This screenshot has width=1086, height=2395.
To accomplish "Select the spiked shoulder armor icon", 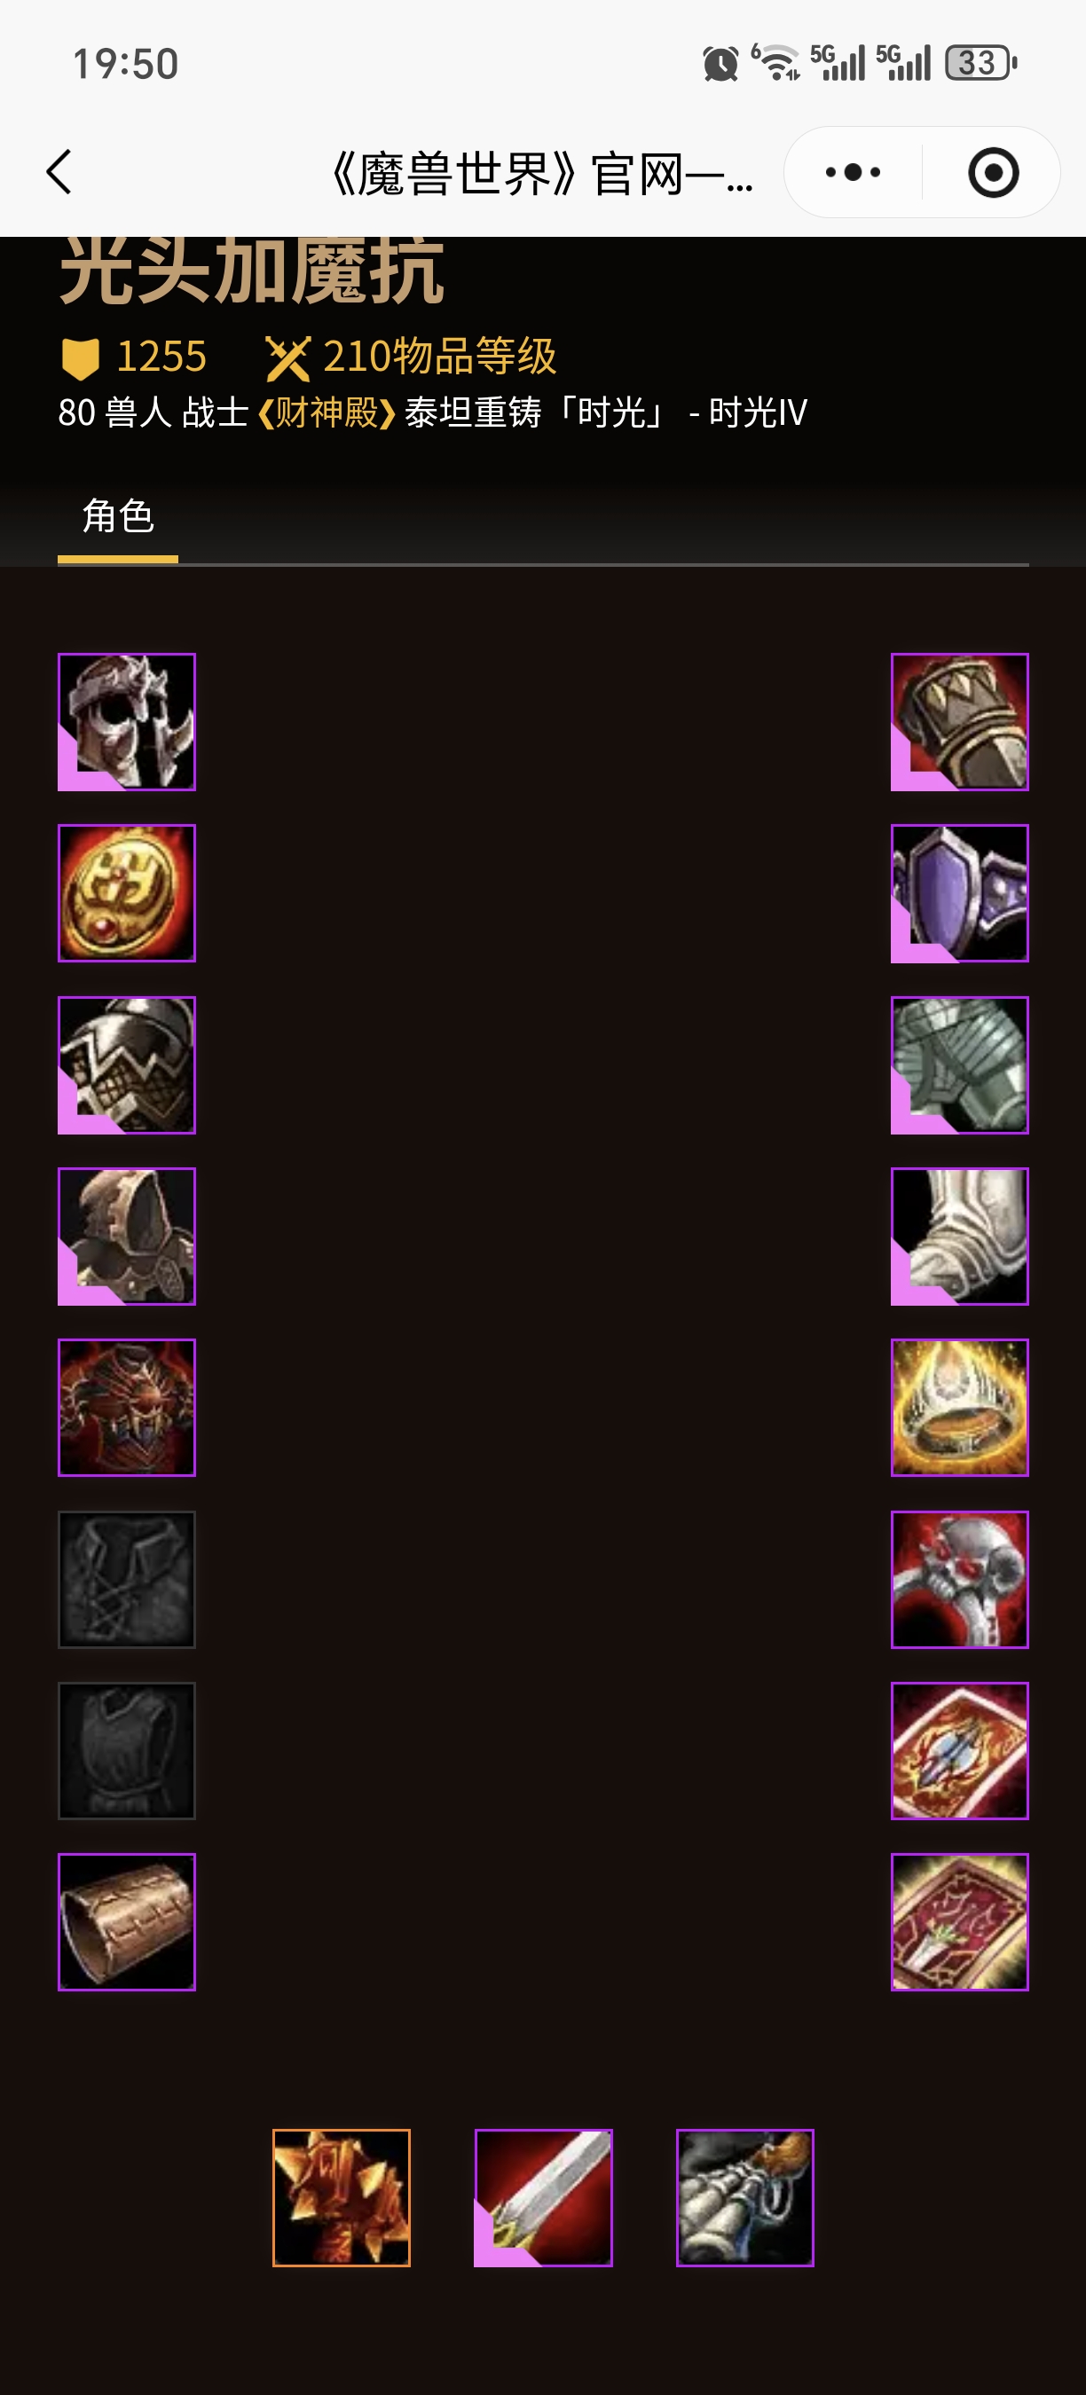I will 127,1064.
